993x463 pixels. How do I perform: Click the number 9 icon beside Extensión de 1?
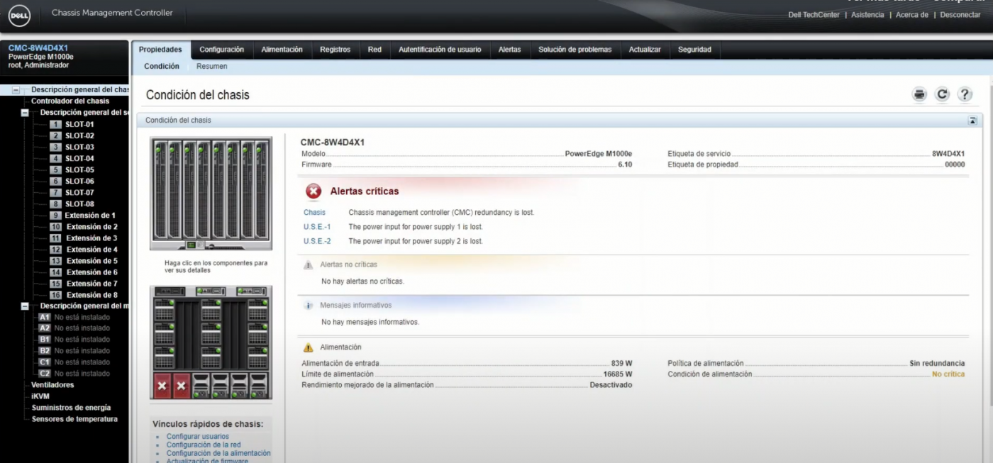[55, 215]
